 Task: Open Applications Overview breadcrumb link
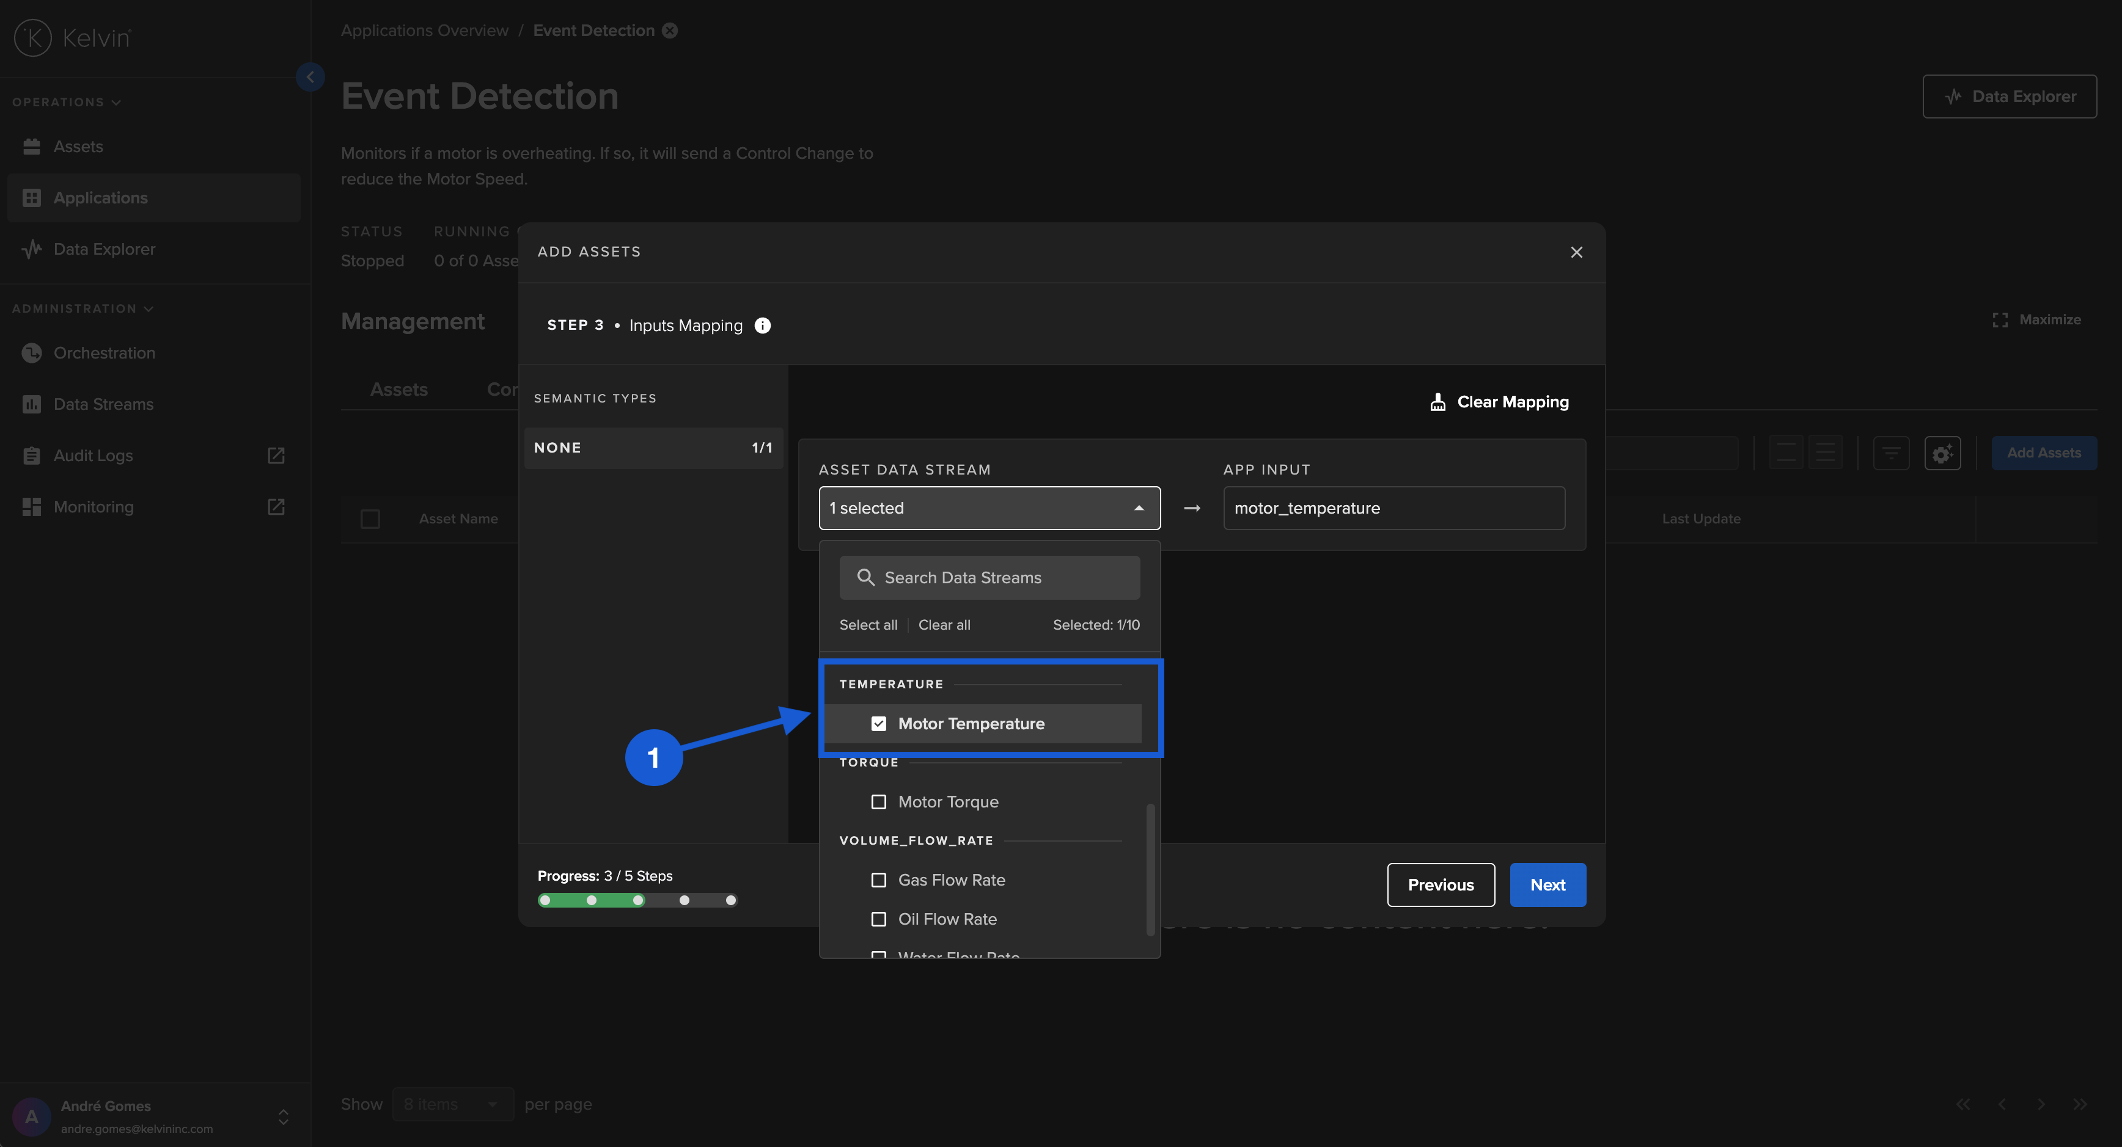click(424, 30)
